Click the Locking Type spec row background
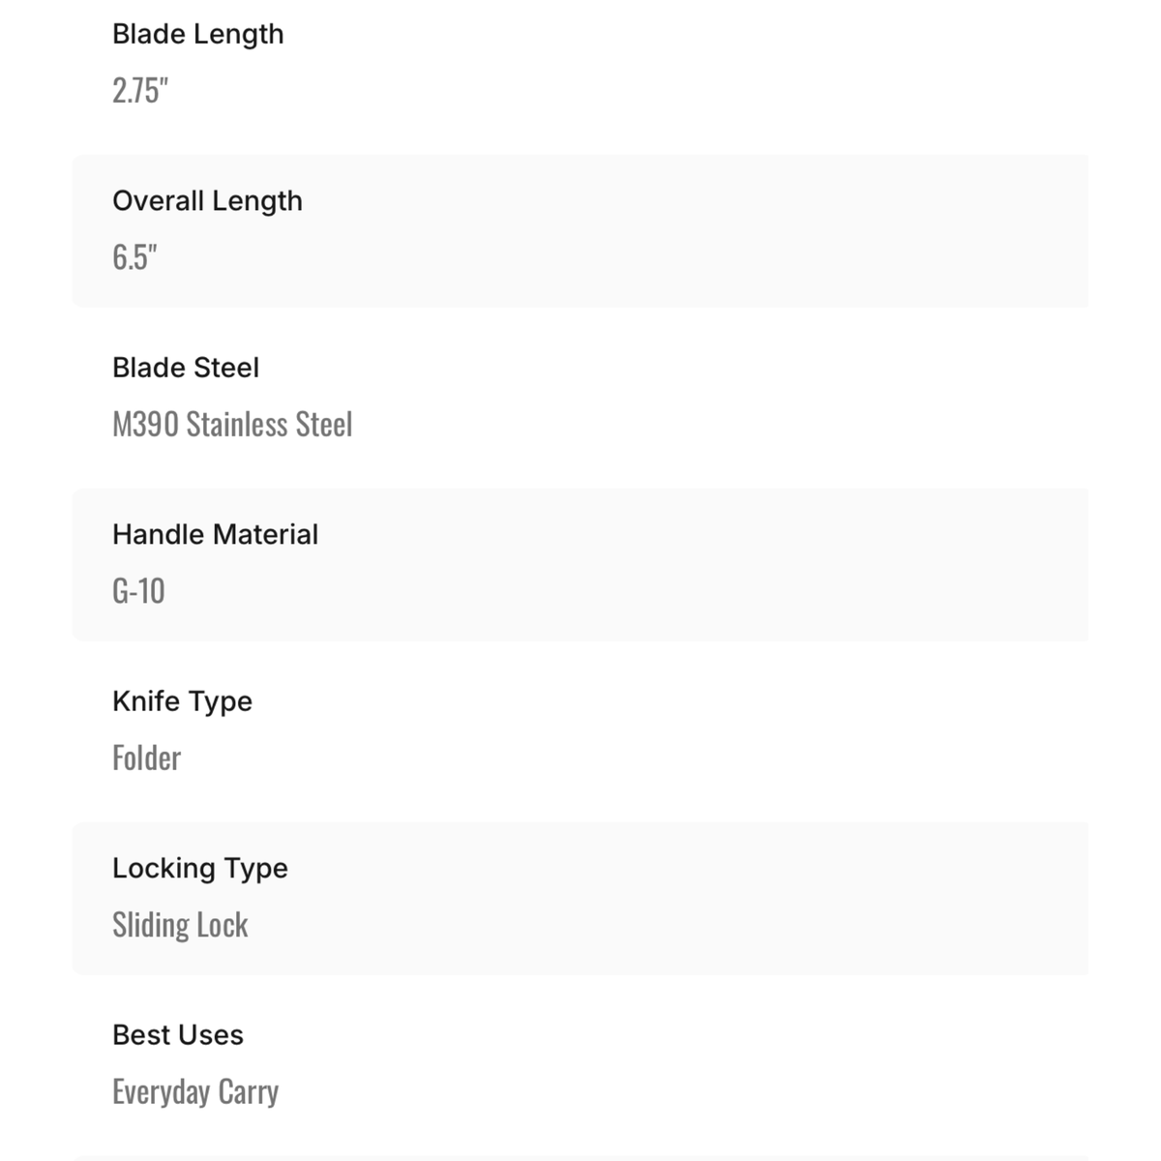 coord(580,899)
